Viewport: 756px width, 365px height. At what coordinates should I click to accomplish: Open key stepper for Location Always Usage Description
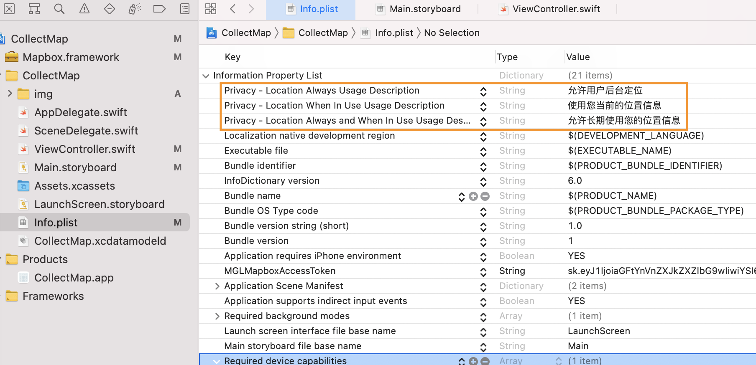[483, 91]
